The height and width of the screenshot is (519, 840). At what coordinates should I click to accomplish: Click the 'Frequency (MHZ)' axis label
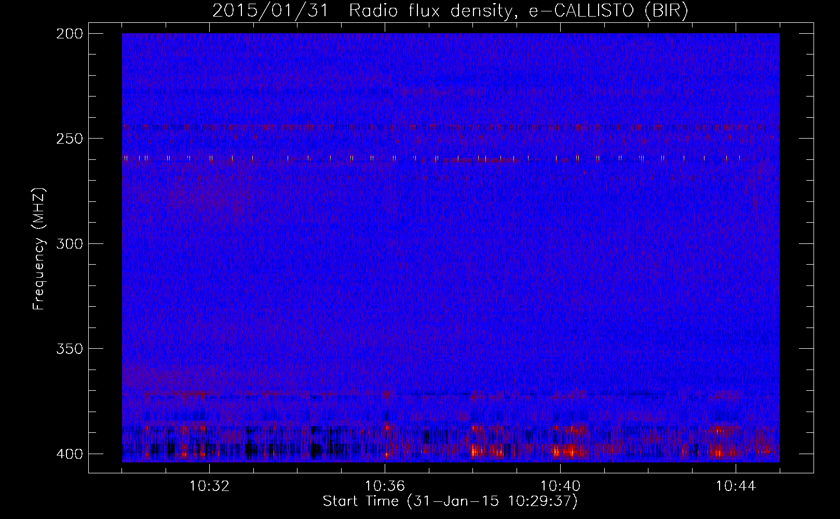39,248
